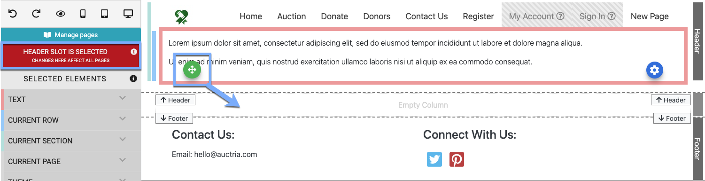
Task: Expand the TEXT panel
Action: point(70,99)
